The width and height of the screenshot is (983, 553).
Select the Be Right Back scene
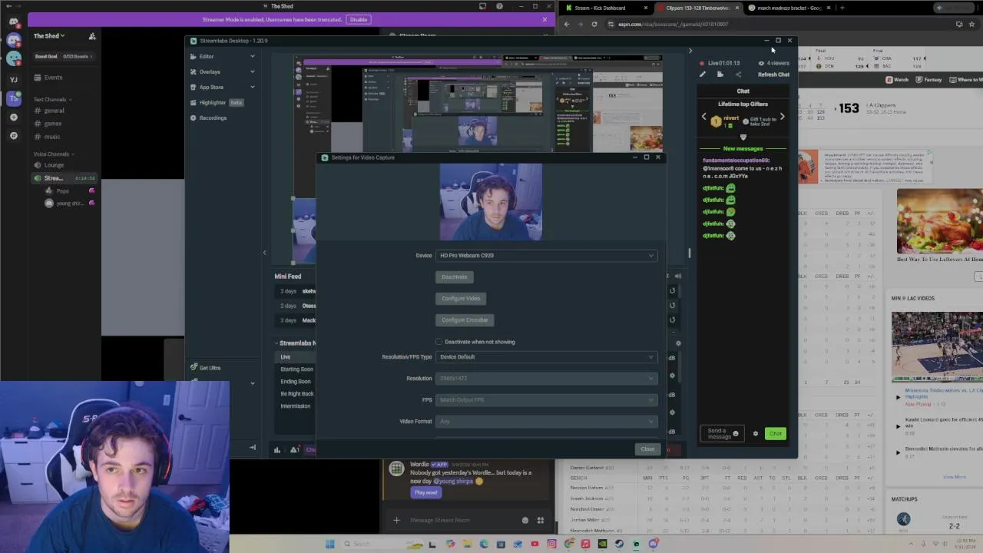[296, 393]
